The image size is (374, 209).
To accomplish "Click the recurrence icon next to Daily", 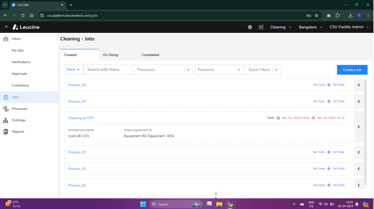I will click(x=278, y=118).
